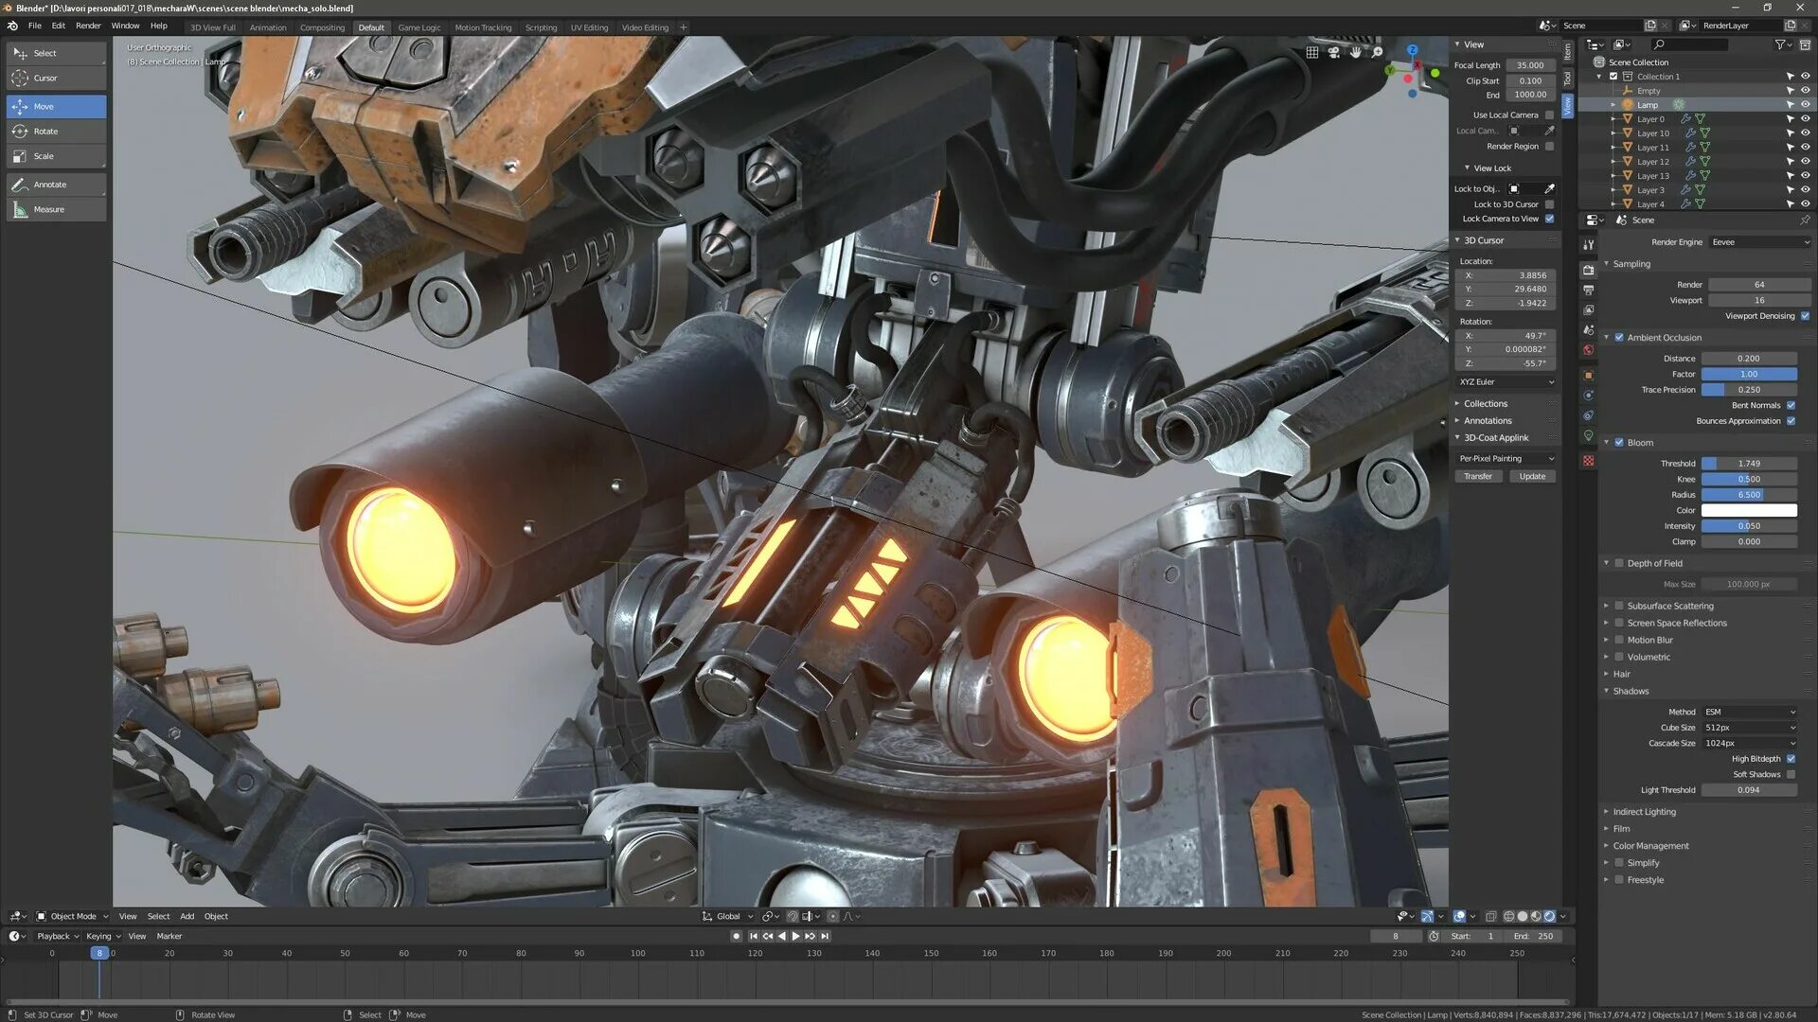Open the Physics properties tab icon
Screen dimensions: 1818x1022
(x=1589, y=396)
